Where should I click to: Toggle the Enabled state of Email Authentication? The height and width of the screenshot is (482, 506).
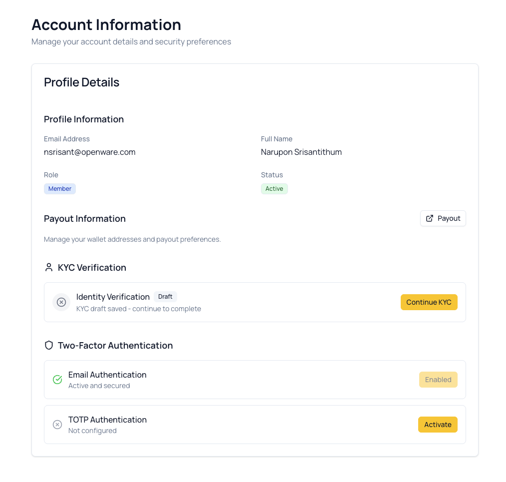click(x=438, y=380)
